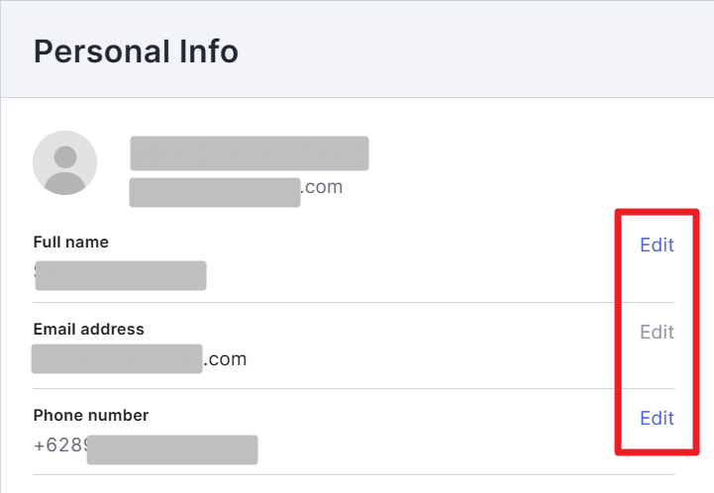Click the redacted Full name value
This screenshot has width=714, height=493.
[x=121, y=275]
